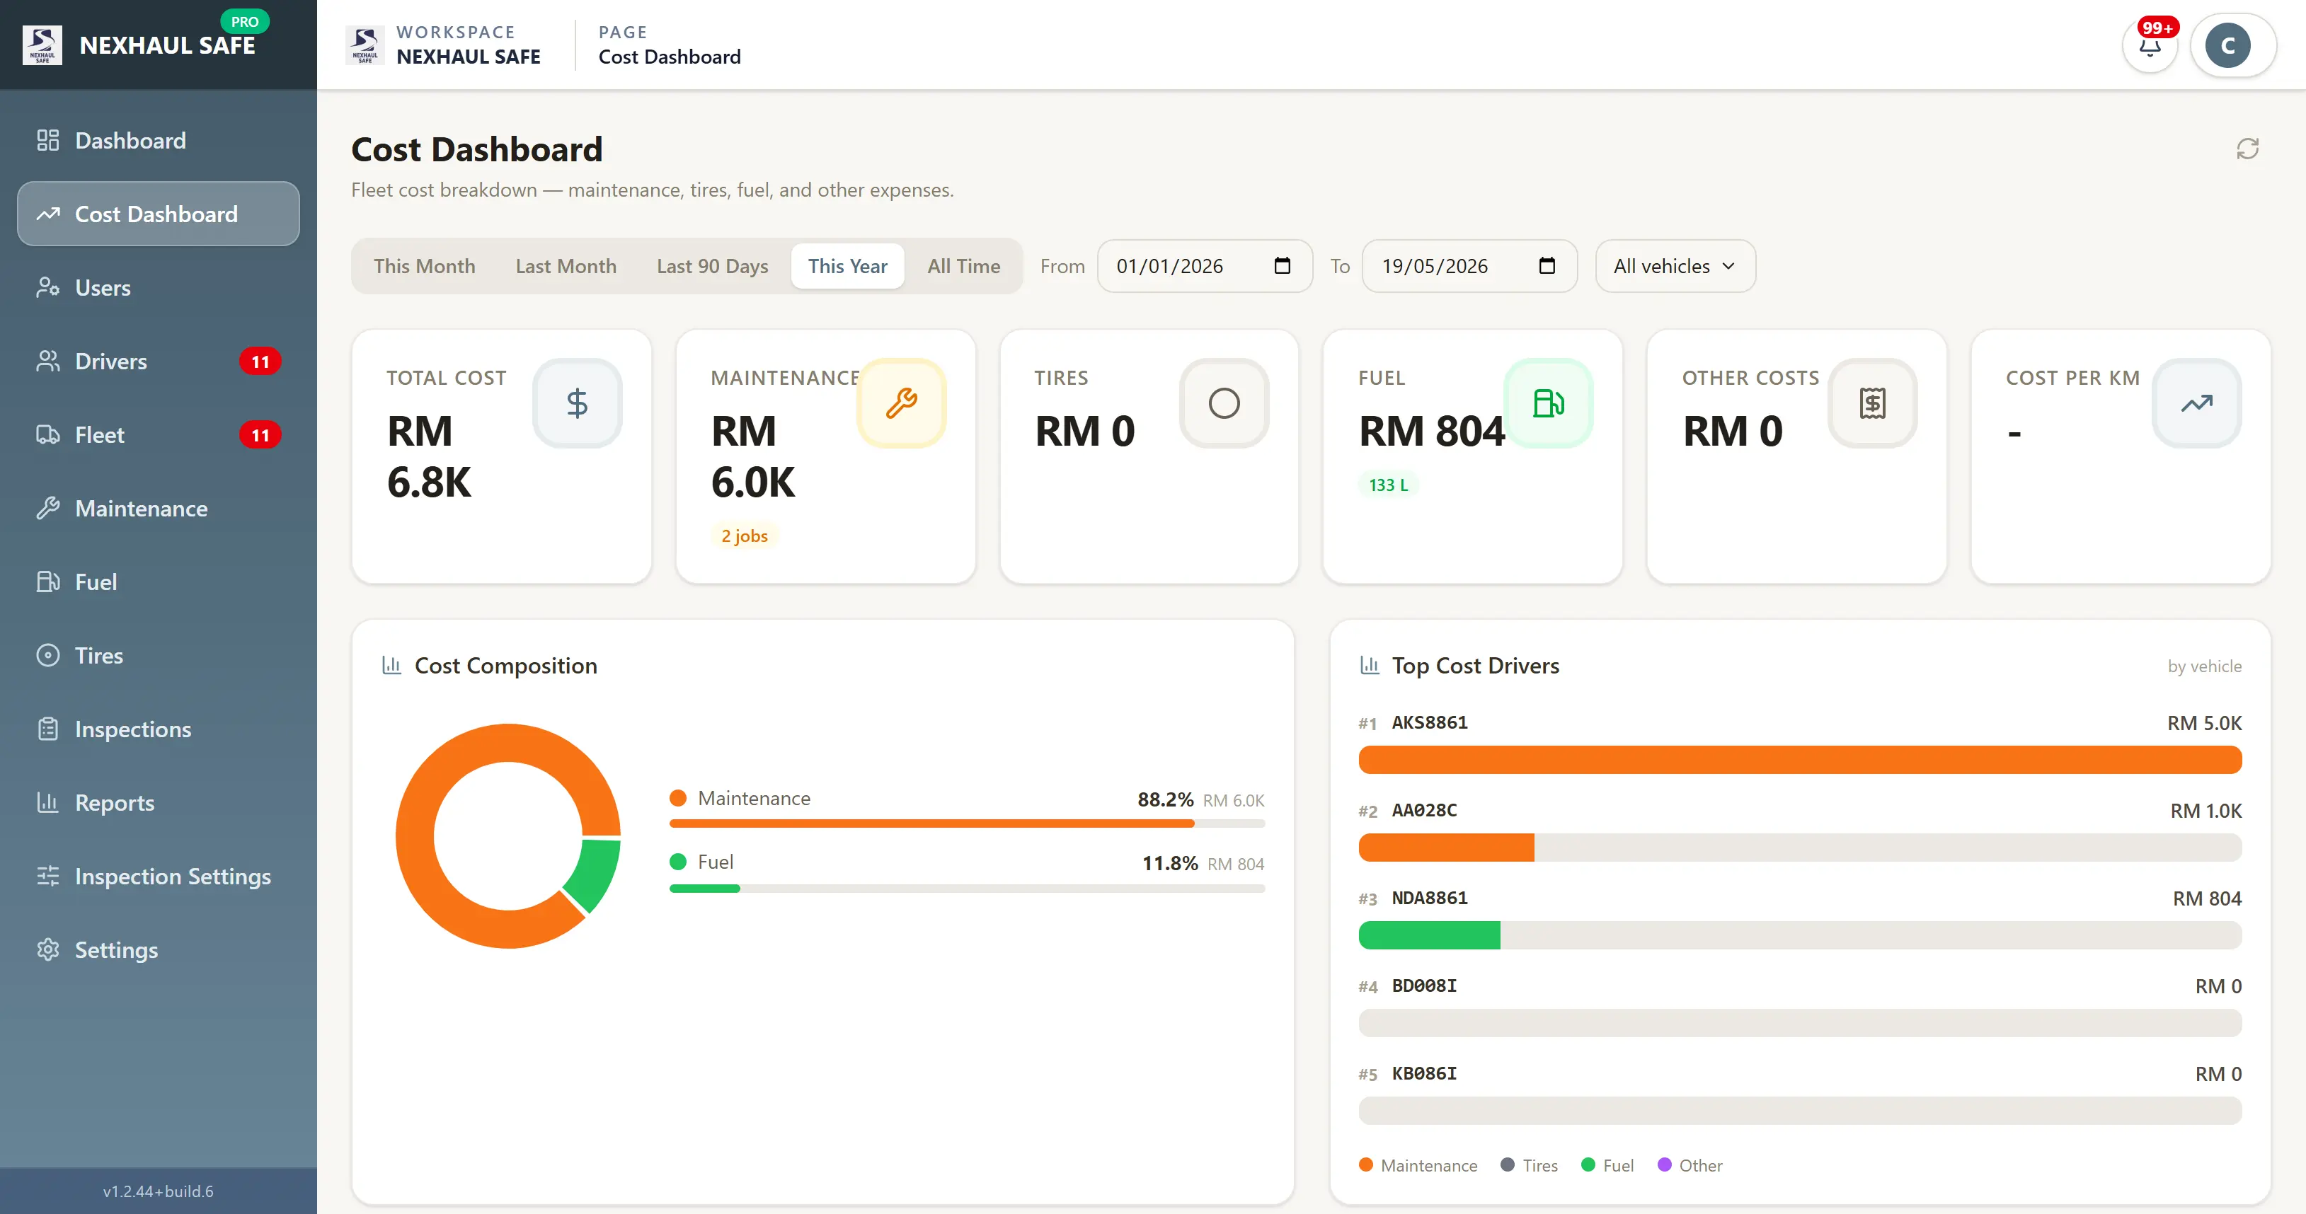Go to Users in the sidebar

tap(159, 288)
